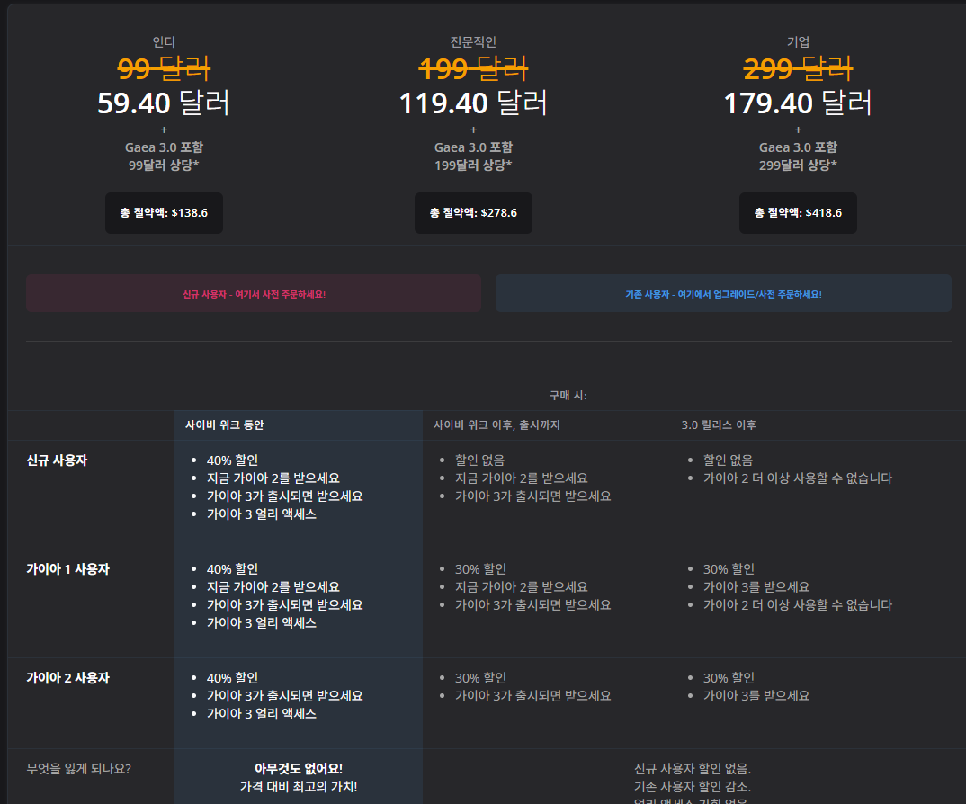Screen dimensions: 966x804
Task: Click the struck-through 299 달러 price
Action: [798, 68]
